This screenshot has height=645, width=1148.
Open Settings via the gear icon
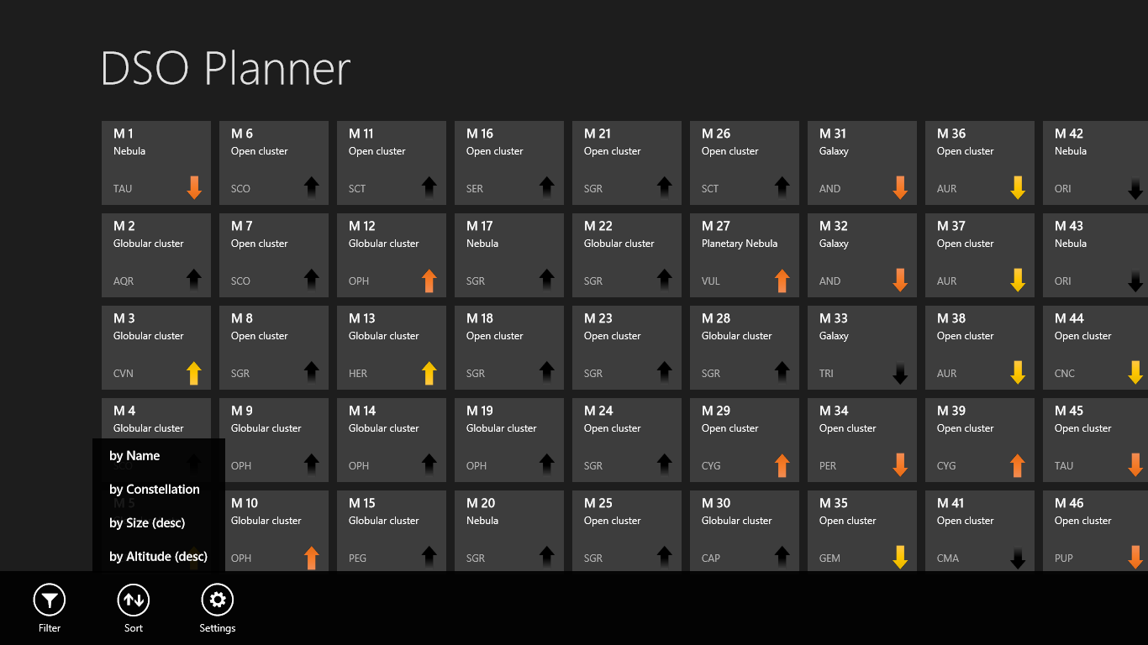[x=218, y=600]
